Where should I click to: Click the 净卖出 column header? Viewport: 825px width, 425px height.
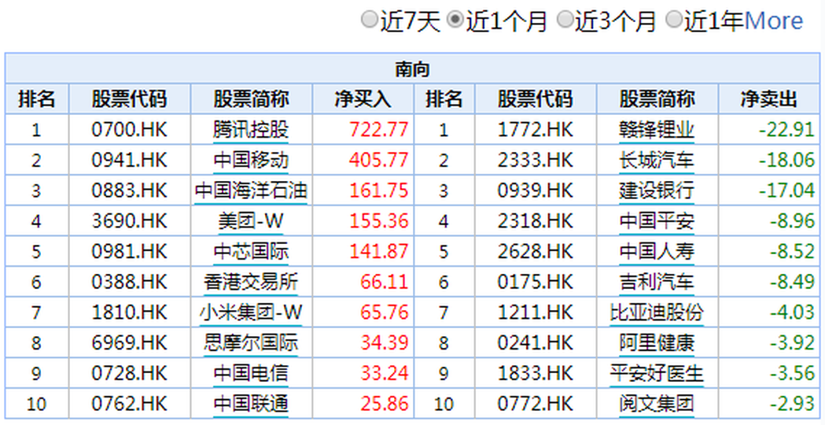(768, 99)
